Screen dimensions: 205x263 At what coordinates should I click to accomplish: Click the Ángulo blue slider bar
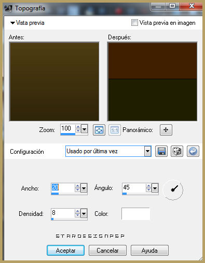click(125, 194)
